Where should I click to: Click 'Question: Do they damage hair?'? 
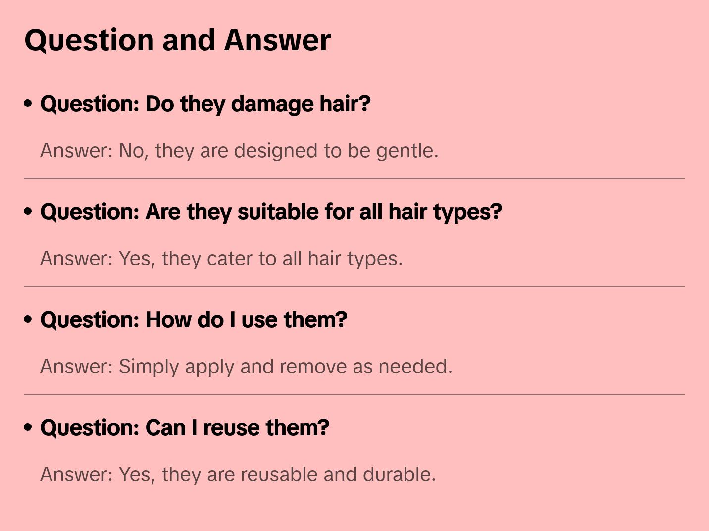[x=205, y=104]
